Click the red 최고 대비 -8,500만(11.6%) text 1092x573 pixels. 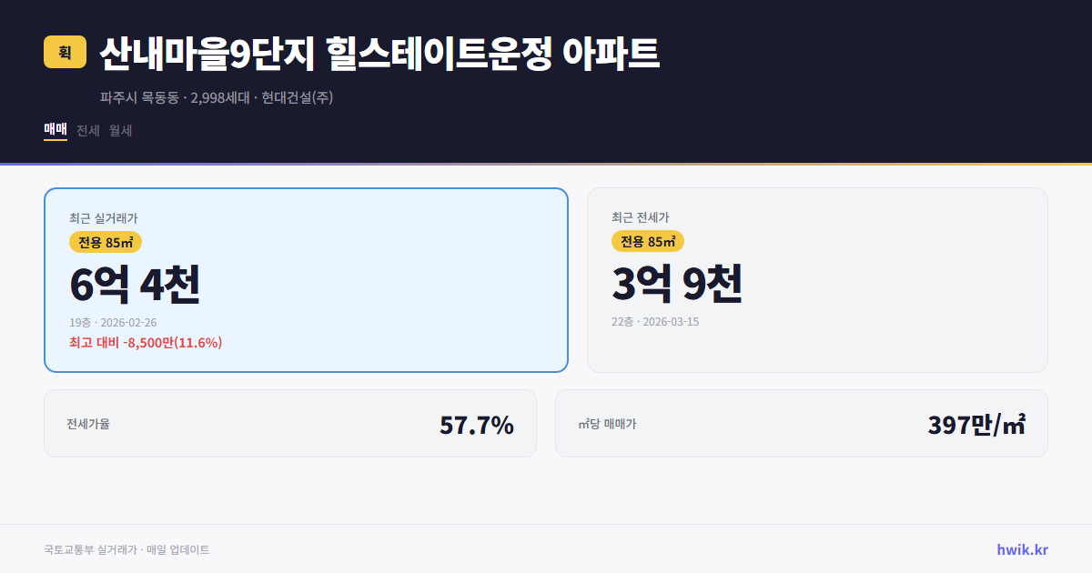coord(146,343)
